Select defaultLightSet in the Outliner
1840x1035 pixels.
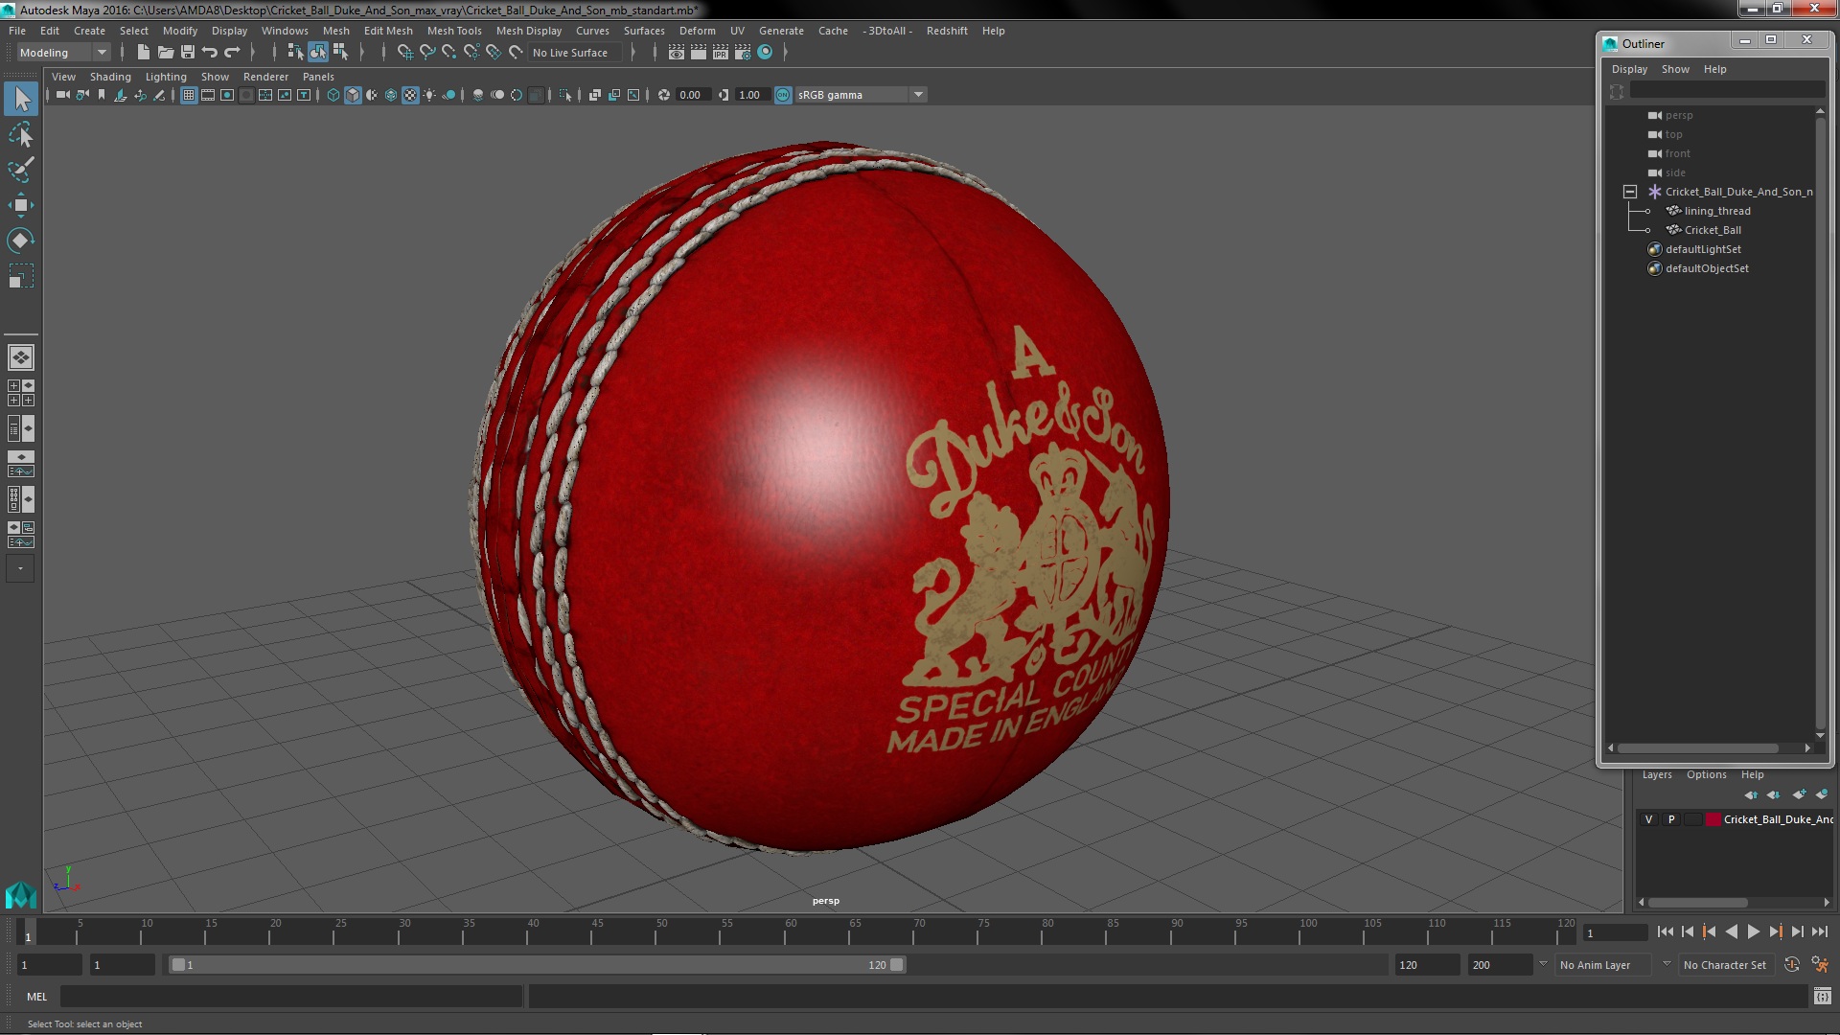(1703, 249)
